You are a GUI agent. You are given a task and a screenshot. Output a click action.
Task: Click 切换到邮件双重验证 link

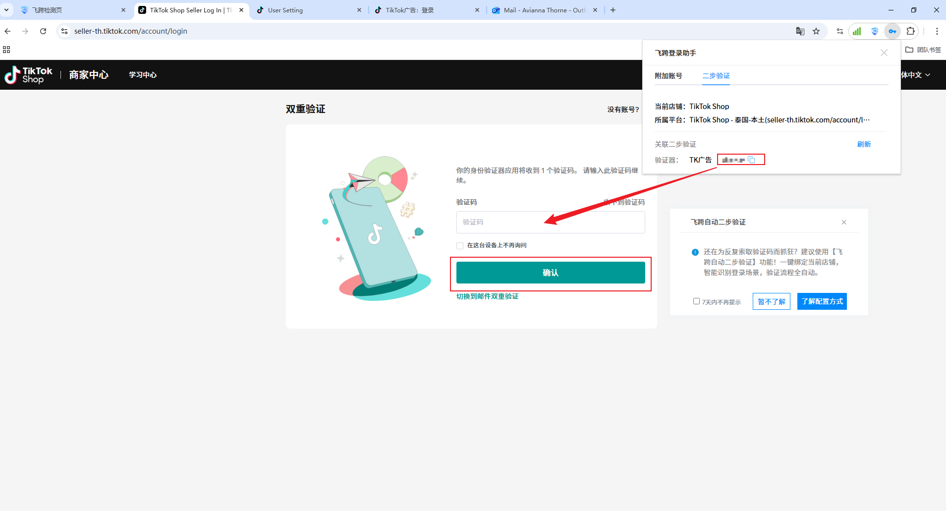(488, 296)
